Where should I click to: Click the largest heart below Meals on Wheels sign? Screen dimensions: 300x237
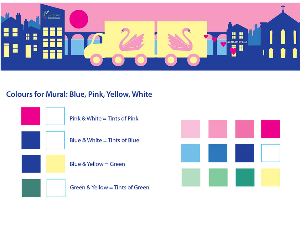tap(233, 51)
